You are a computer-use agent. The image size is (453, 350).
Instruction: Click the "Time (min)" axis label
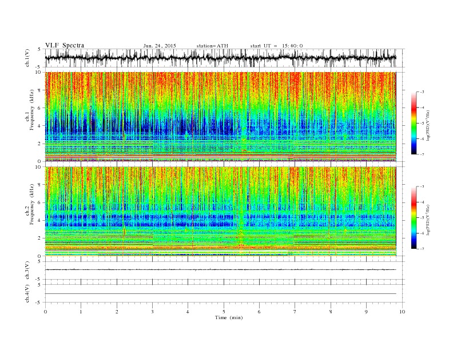[x=229, y=317]
